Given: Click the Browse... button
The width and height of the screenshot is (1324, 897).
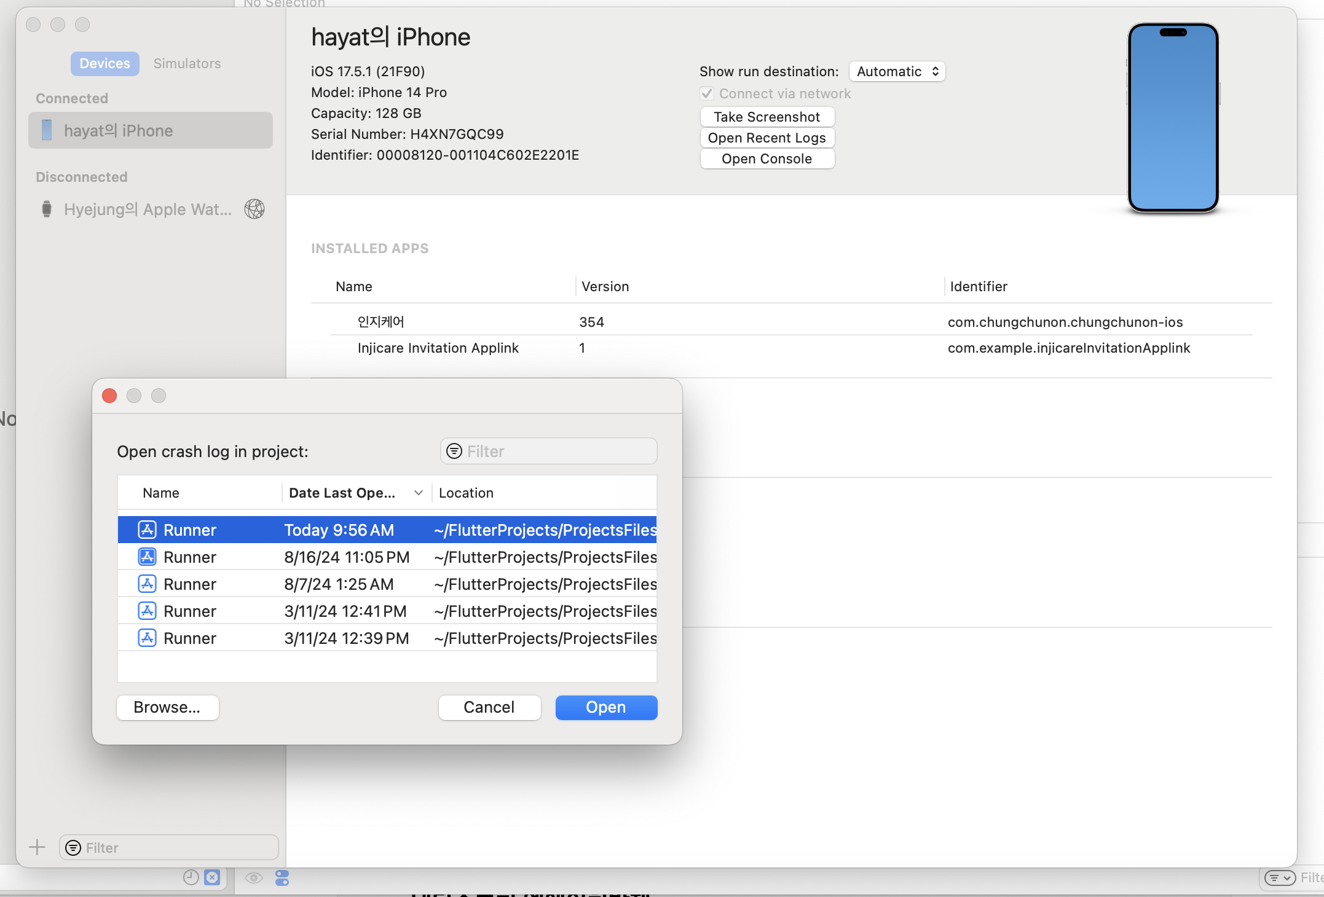Looking at the screenshot, I should coord(167,707).
